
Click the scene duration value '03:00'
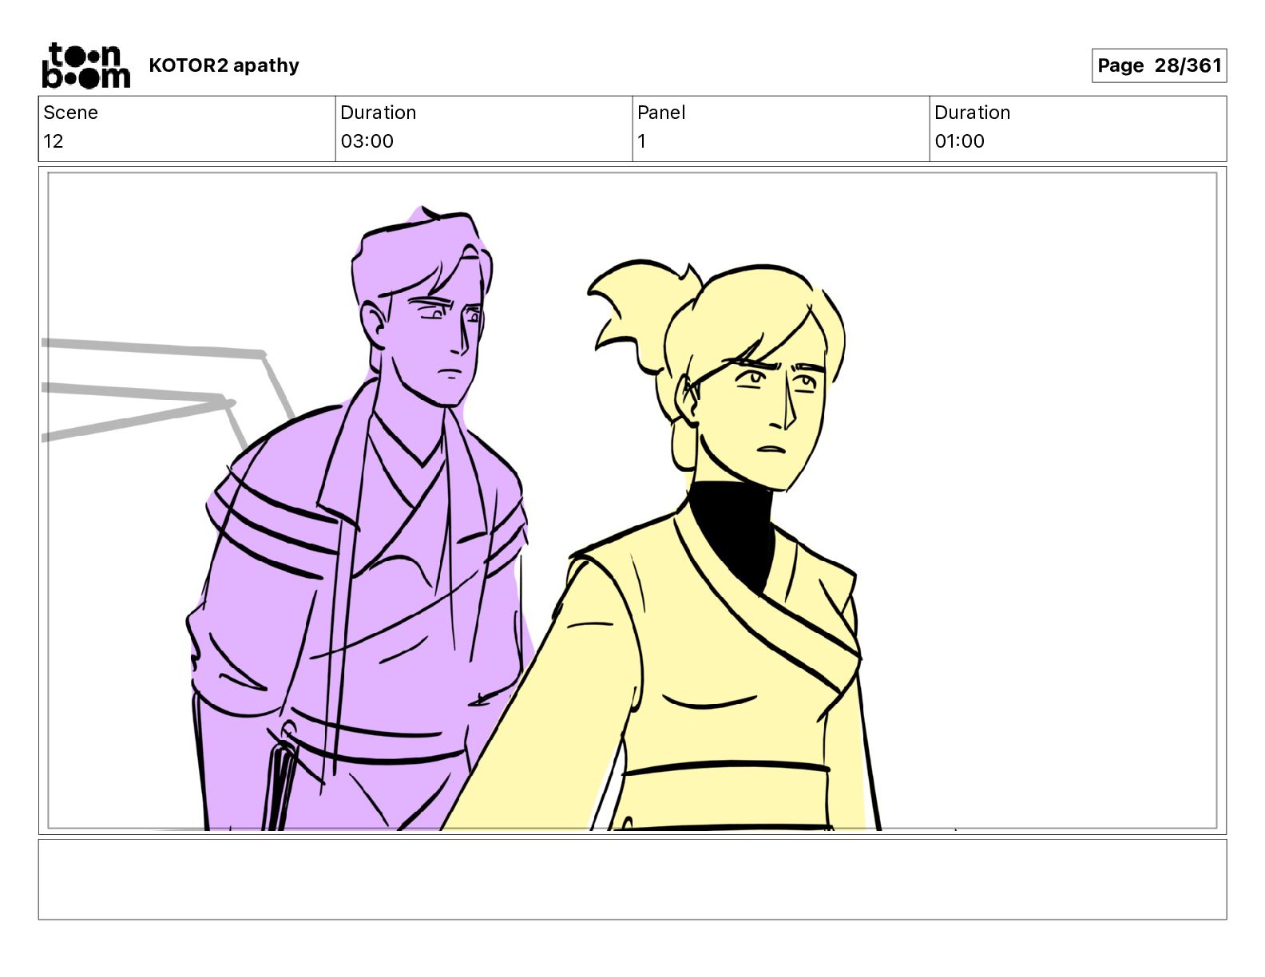pyautogui.click(x=367, y=141)
